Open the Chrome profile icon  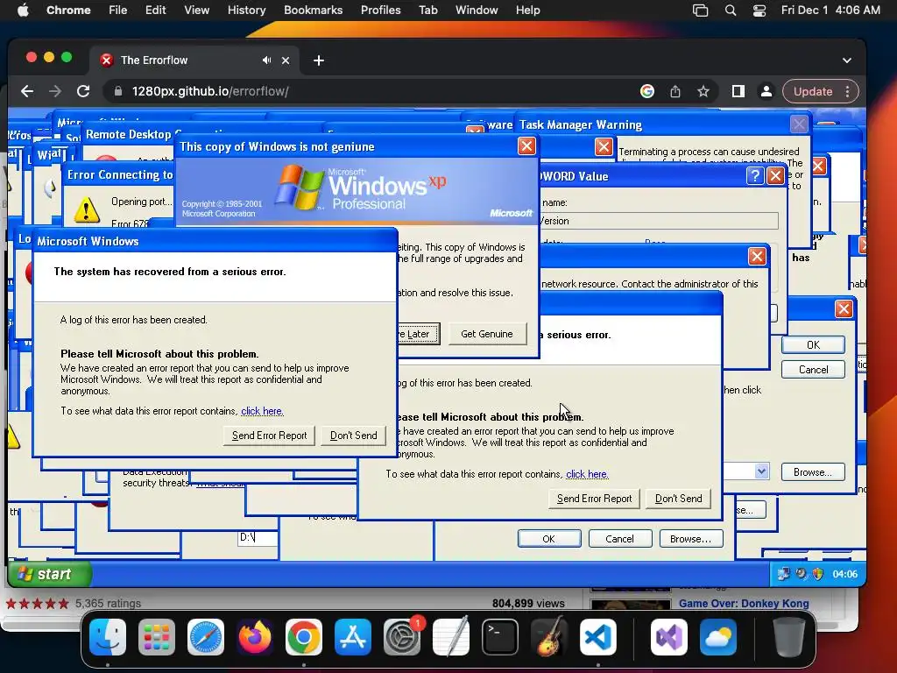[x=766, y=91]
